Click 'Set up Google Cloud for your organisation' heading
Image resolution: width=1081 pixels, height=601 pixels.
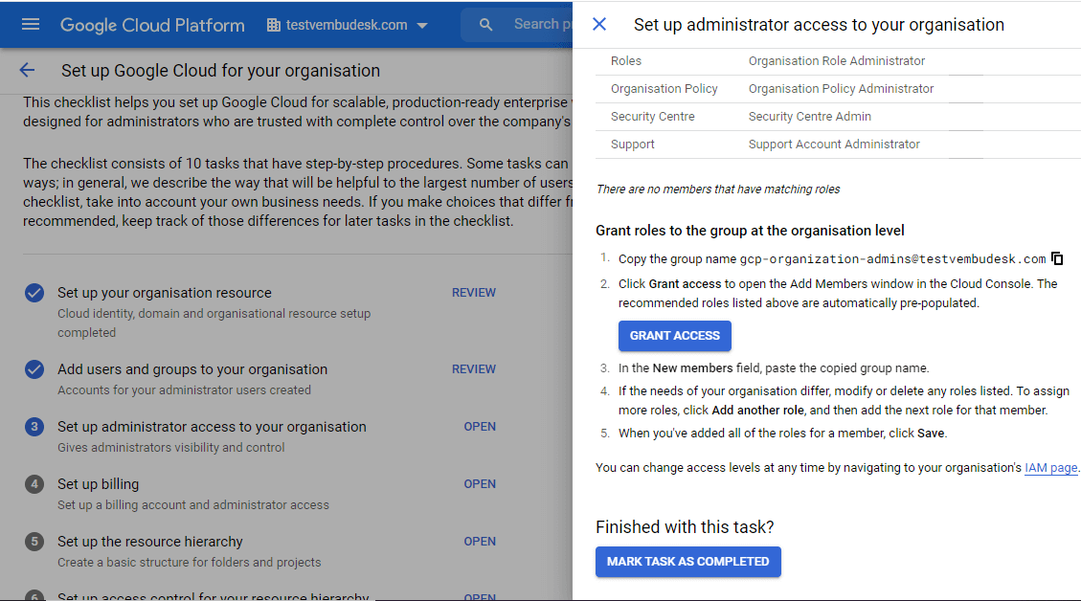(x=220, y=70)
